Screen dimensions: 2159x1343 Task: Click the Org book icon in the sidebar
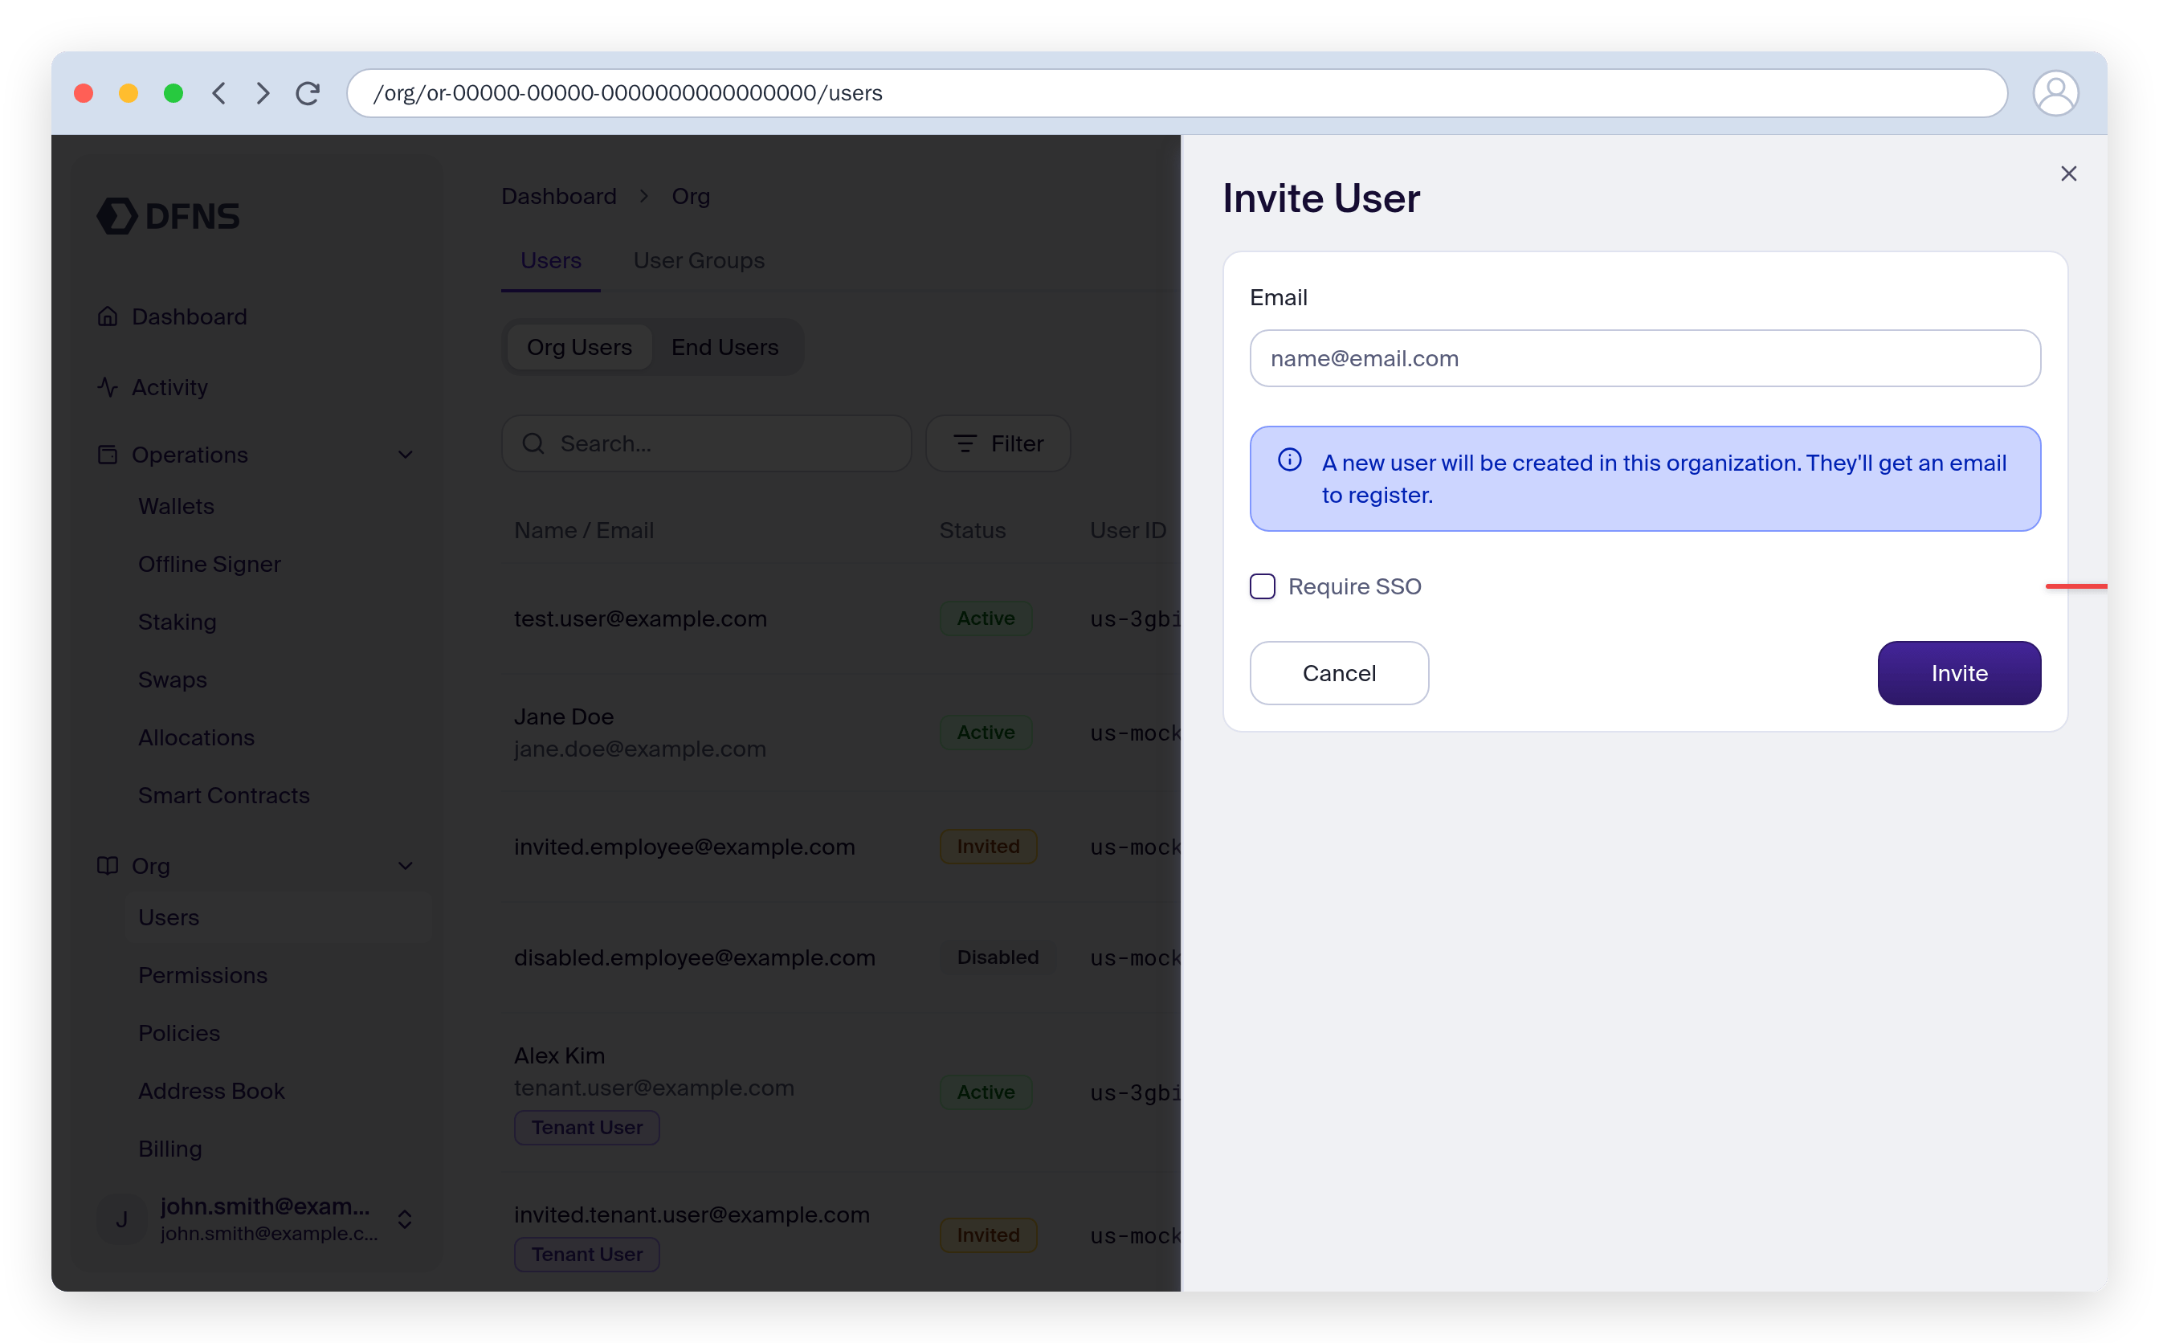click(x=108, y=865)
